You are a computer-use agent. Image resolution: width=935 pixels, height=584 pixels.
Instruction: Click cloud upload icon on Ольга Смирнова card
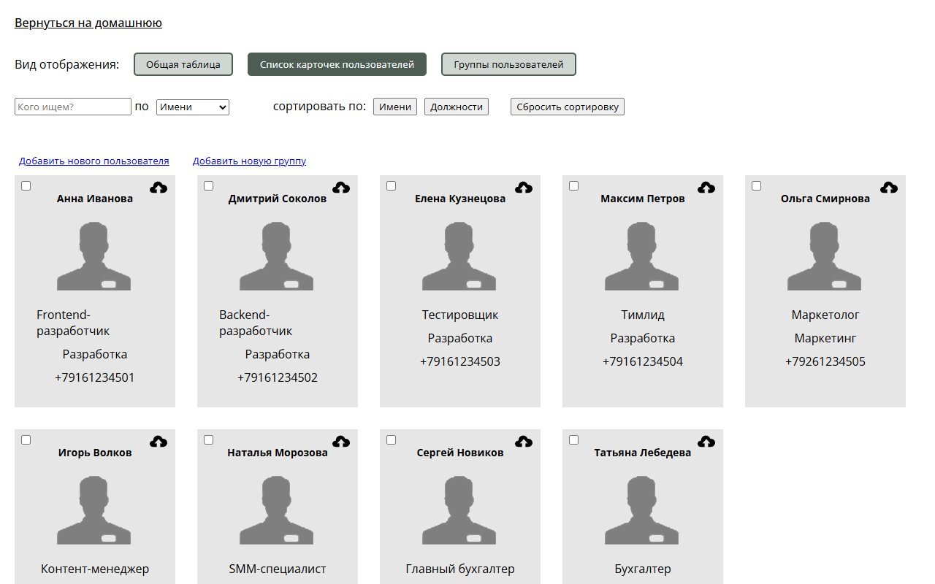pyautogui.click(x=889, y=188)
